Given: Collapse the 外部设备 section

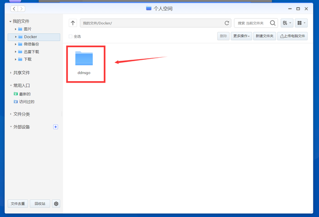Looking at the screenshot, I should click(10, 127).
